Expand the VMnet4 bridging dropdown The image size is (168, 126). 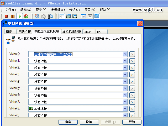click(125, 81)
